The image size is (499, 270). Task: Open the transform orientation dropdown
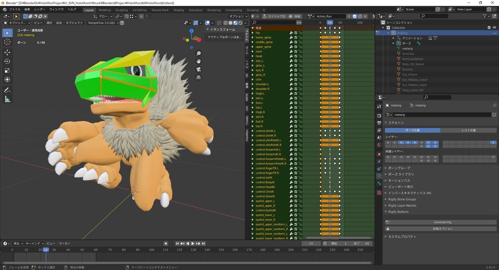click(103, 16)
